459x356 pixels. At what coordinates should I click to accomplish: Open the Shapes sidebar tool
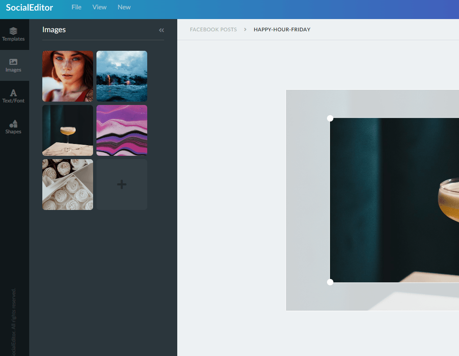click(13, 127)
